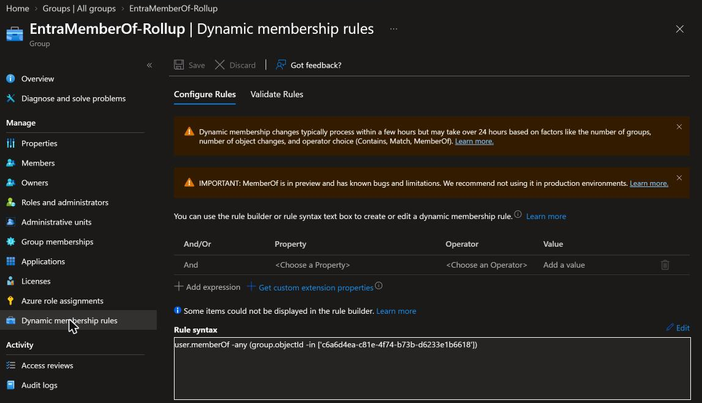Switch to the Validate Rules tab
The image size is (702, 403).
pos(277,94)
